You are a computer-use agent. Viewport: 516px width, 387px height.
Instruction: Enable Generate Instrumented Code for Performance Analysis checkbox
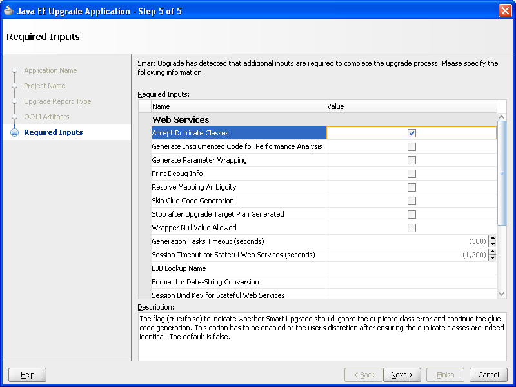point(412,146)
